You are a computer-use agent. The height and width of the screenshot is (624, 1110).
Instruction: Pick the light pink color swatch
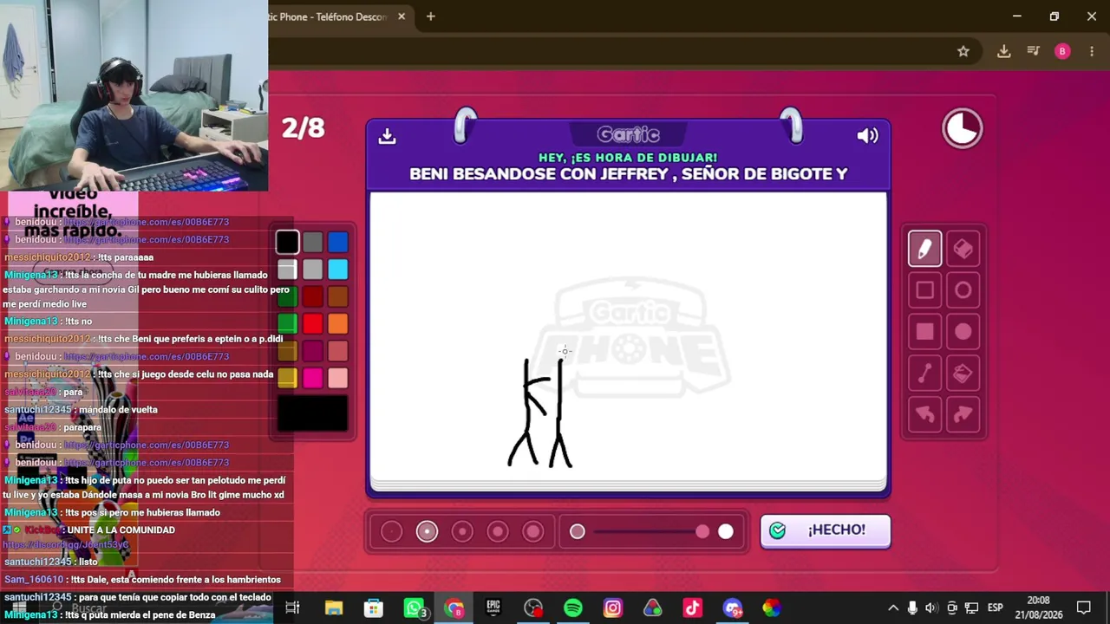338,377
